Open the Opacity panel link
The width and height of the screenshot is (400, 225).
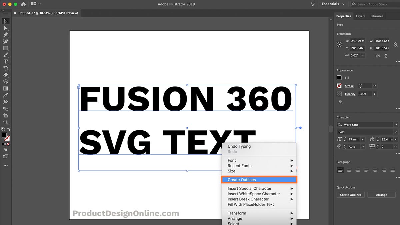tap(350, 94)
